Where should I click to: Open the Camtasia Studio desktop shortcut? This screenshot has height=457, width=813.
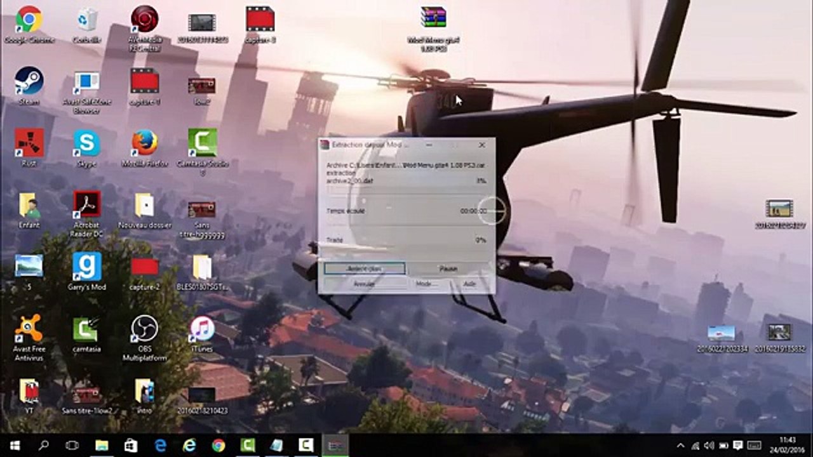click(203, 151)
